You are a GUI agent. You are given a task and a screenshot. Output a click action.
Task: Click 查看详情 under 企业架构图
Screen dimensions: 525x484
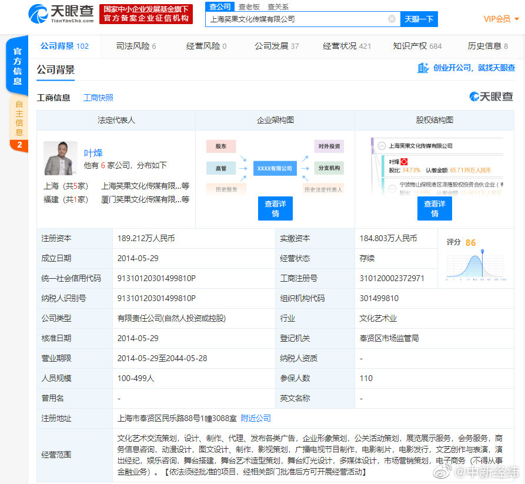pyautogui.click(x=275, y=208)
